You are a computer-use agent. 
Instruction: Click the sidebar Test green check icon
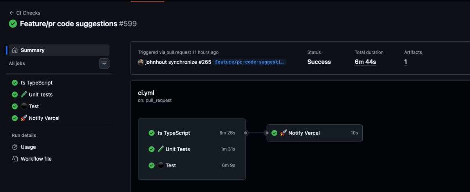[15, 106]
